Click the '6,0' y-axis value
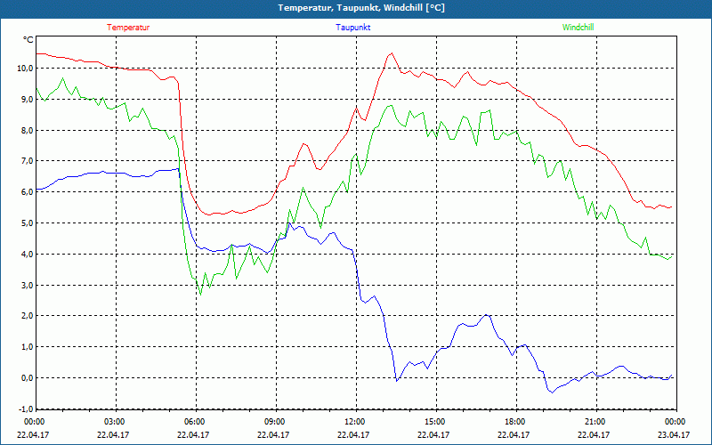This screenshot has width=712, height=445. [x=27, y=192]
